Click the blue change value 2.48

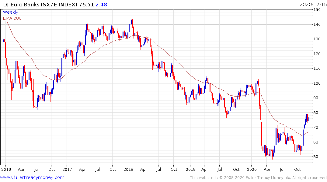(101, 4)
